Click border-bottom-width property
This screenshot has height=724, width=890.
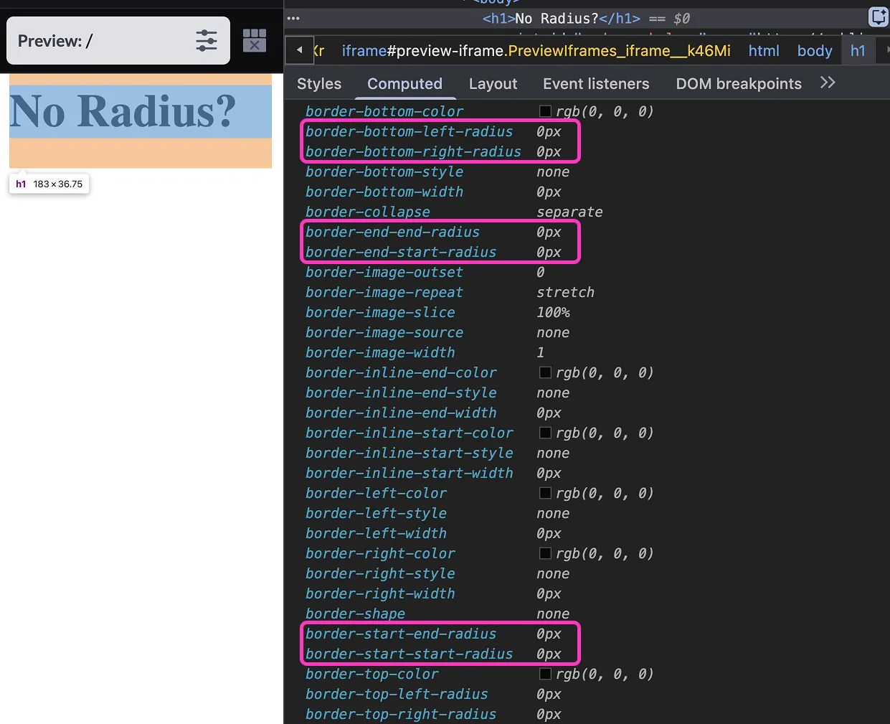click(384, 192)
